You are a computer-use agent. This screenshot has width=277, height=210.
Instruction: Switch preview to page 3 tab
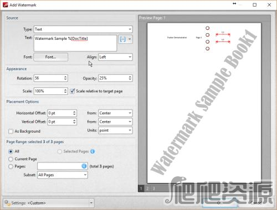153,188
